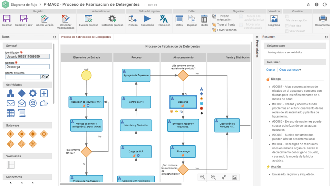Image resolution: width=330 pixels, height=186 pixels.
Task: Select the Proceso de Fabricacion de Detergentes tab
Action: click(x=86, y=37)
